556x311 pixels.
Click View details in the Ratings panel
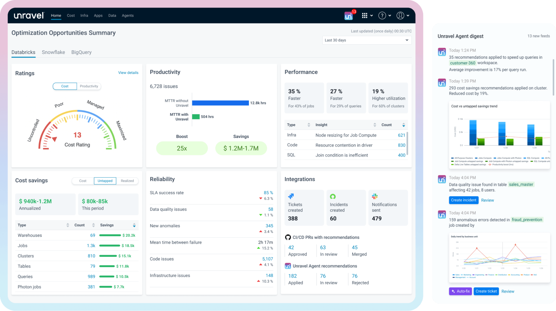(128, 73)
